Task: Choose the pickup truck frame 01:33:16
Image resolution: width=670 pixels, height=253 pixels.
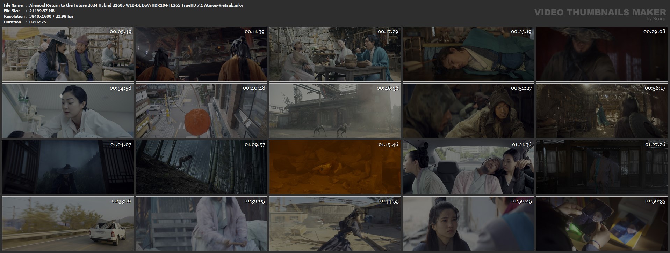Action: coord(68,224)
